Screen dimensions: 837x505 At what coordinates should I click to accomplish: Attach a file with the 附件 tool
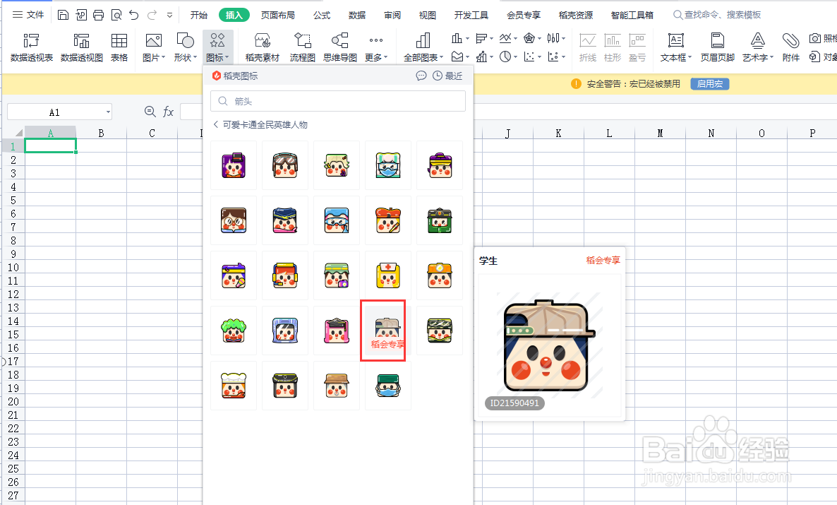(x=790, y=47)
